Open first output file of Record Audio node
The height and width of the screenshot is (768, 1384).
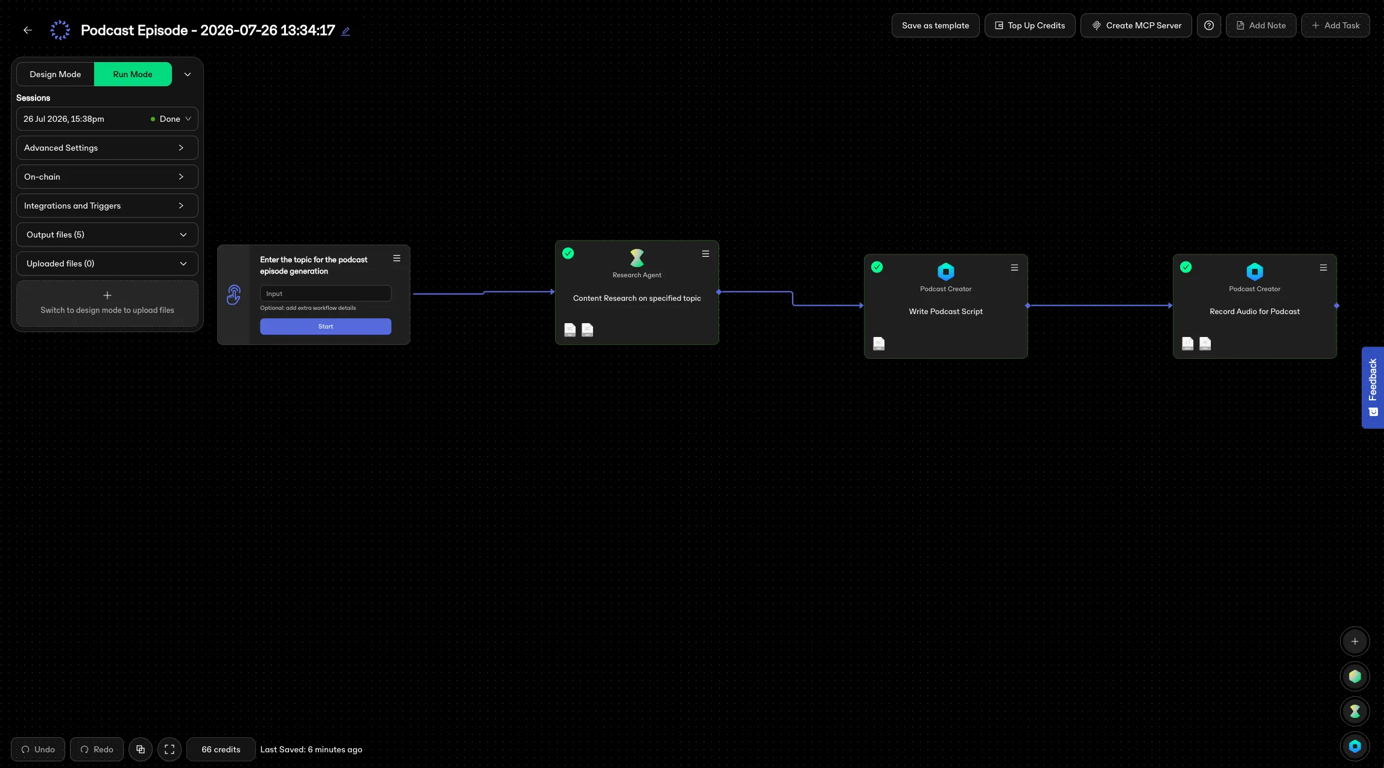(1188, 344)
